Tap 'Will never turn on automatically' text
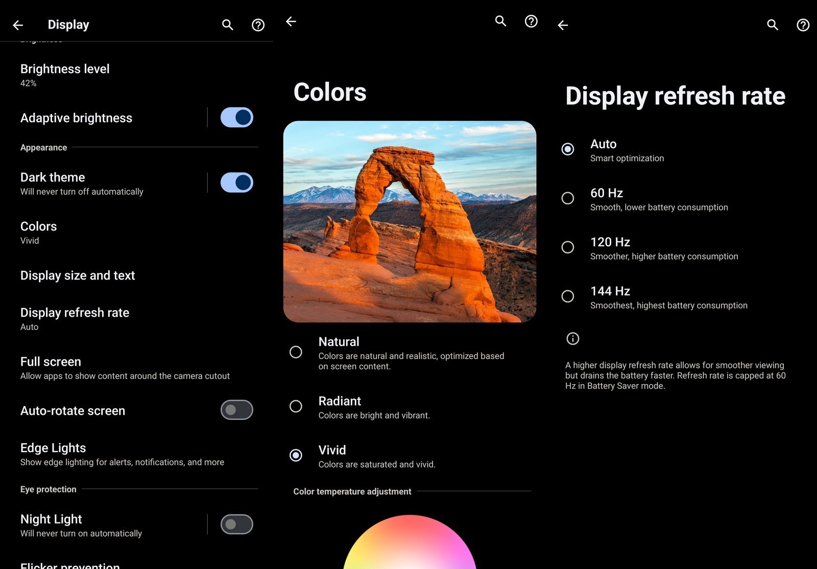 pos(81,533)
